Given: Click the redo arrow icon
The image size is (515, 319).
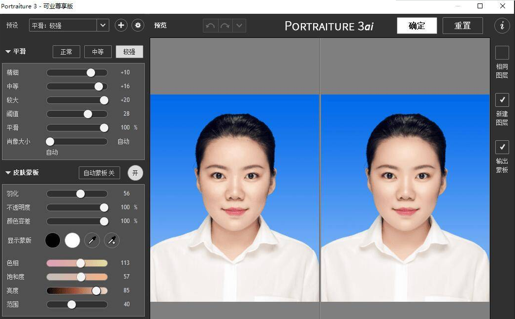Looking at the screenshot, I should (225, 26).
